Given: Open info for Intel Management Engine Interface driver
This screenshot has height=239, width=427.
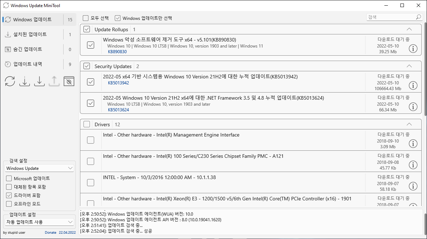Looking at the screenshot, I should click(x=413, y=144).
